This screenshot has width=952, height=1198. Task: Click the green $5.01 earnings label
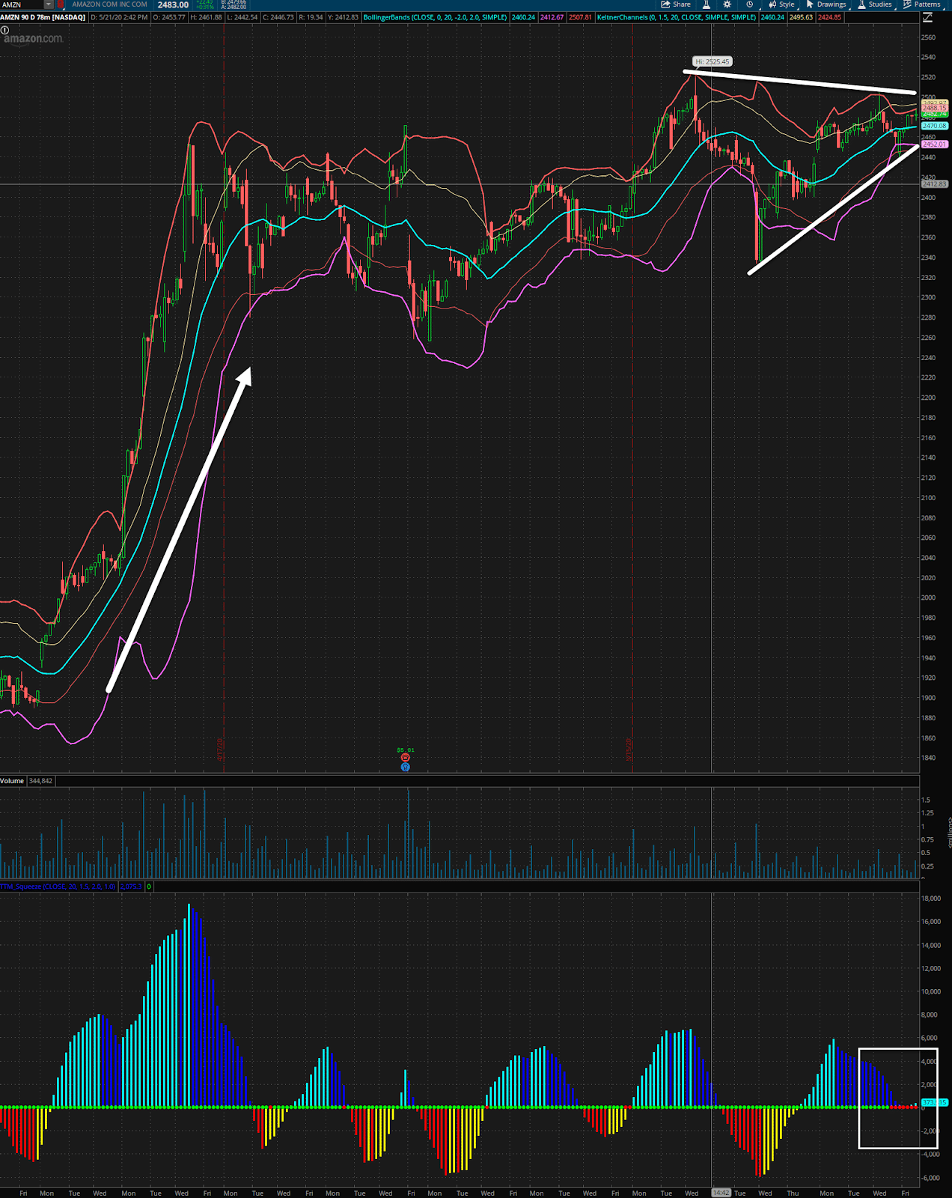[x=406, y=749]
